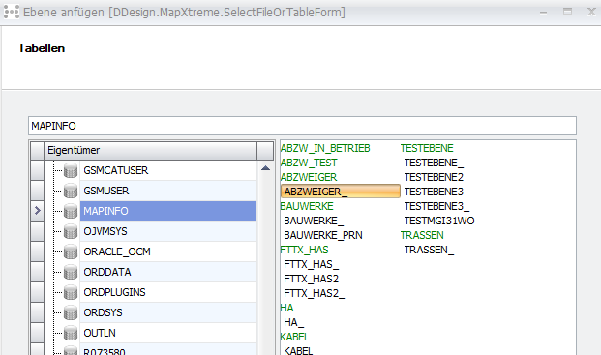Click the database icon for MAPINFO

pos(71,211)
